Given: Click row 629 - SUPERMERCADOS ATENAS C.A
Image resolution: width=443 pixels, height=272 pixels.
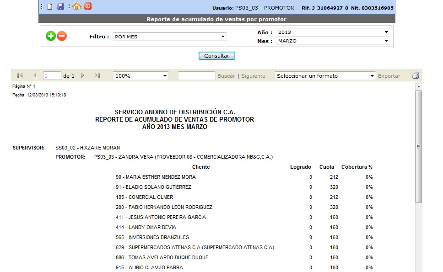Looking at the screenshot, I should 244,247.
